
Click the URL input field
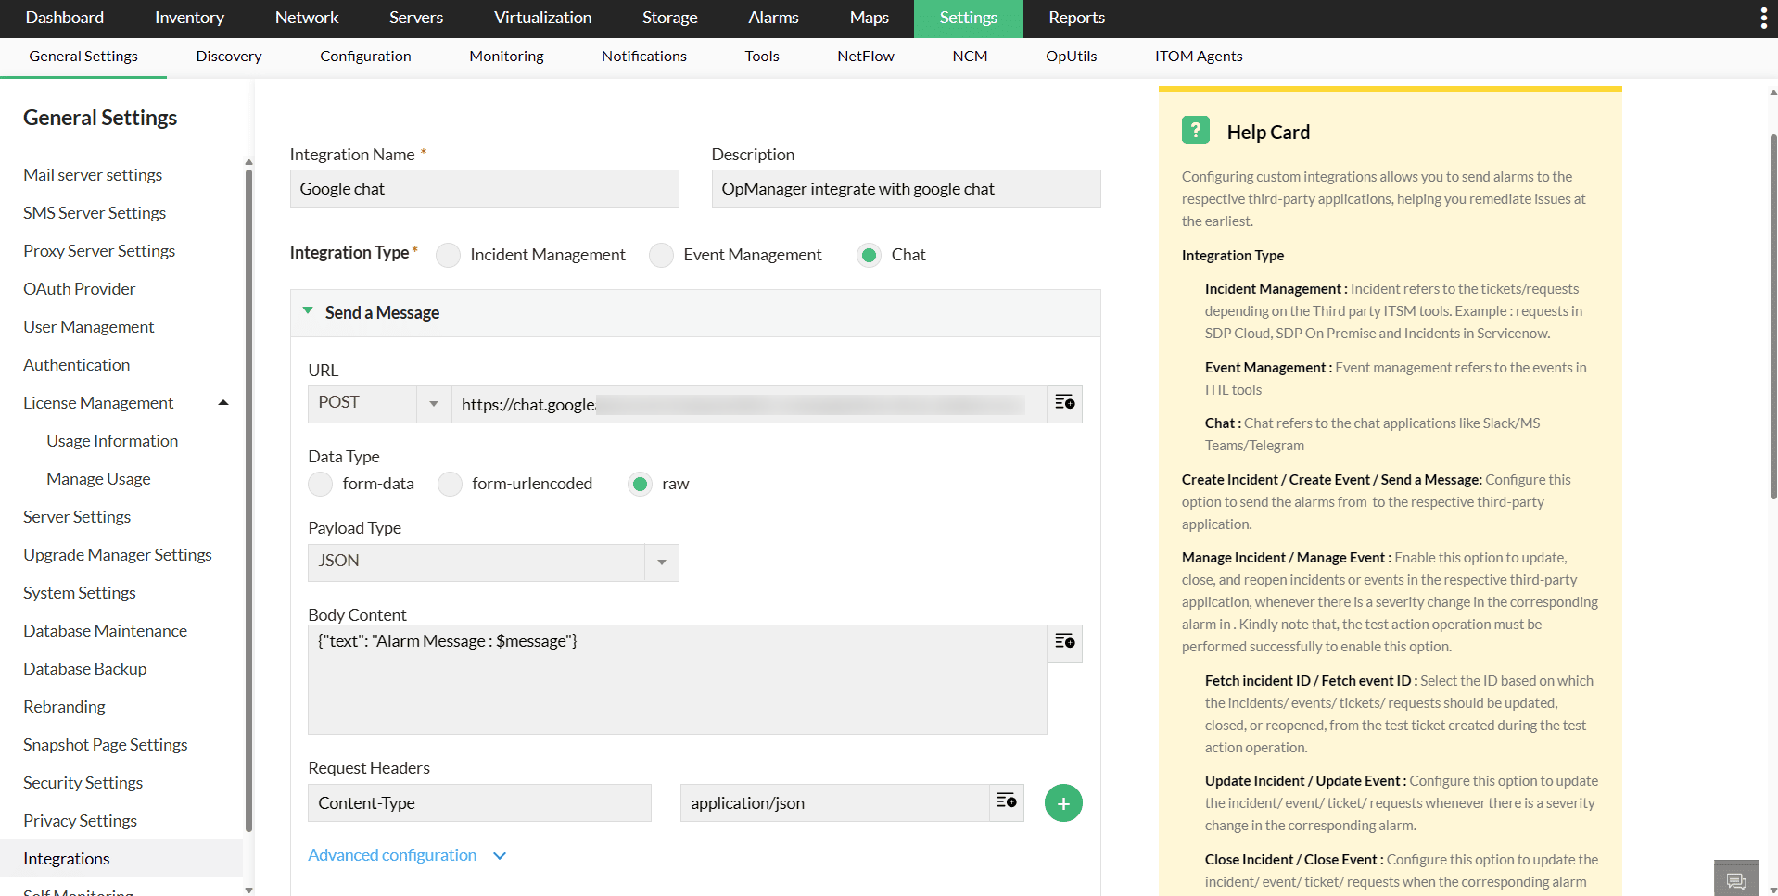click(x=749, y=404)
